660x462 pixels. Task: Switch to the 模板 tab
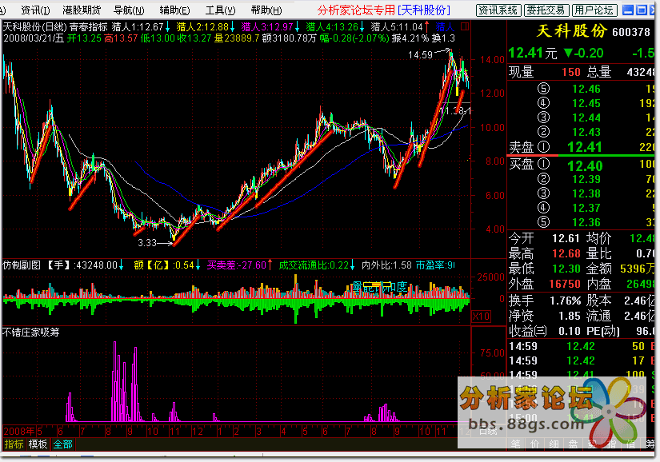[38, 444]
